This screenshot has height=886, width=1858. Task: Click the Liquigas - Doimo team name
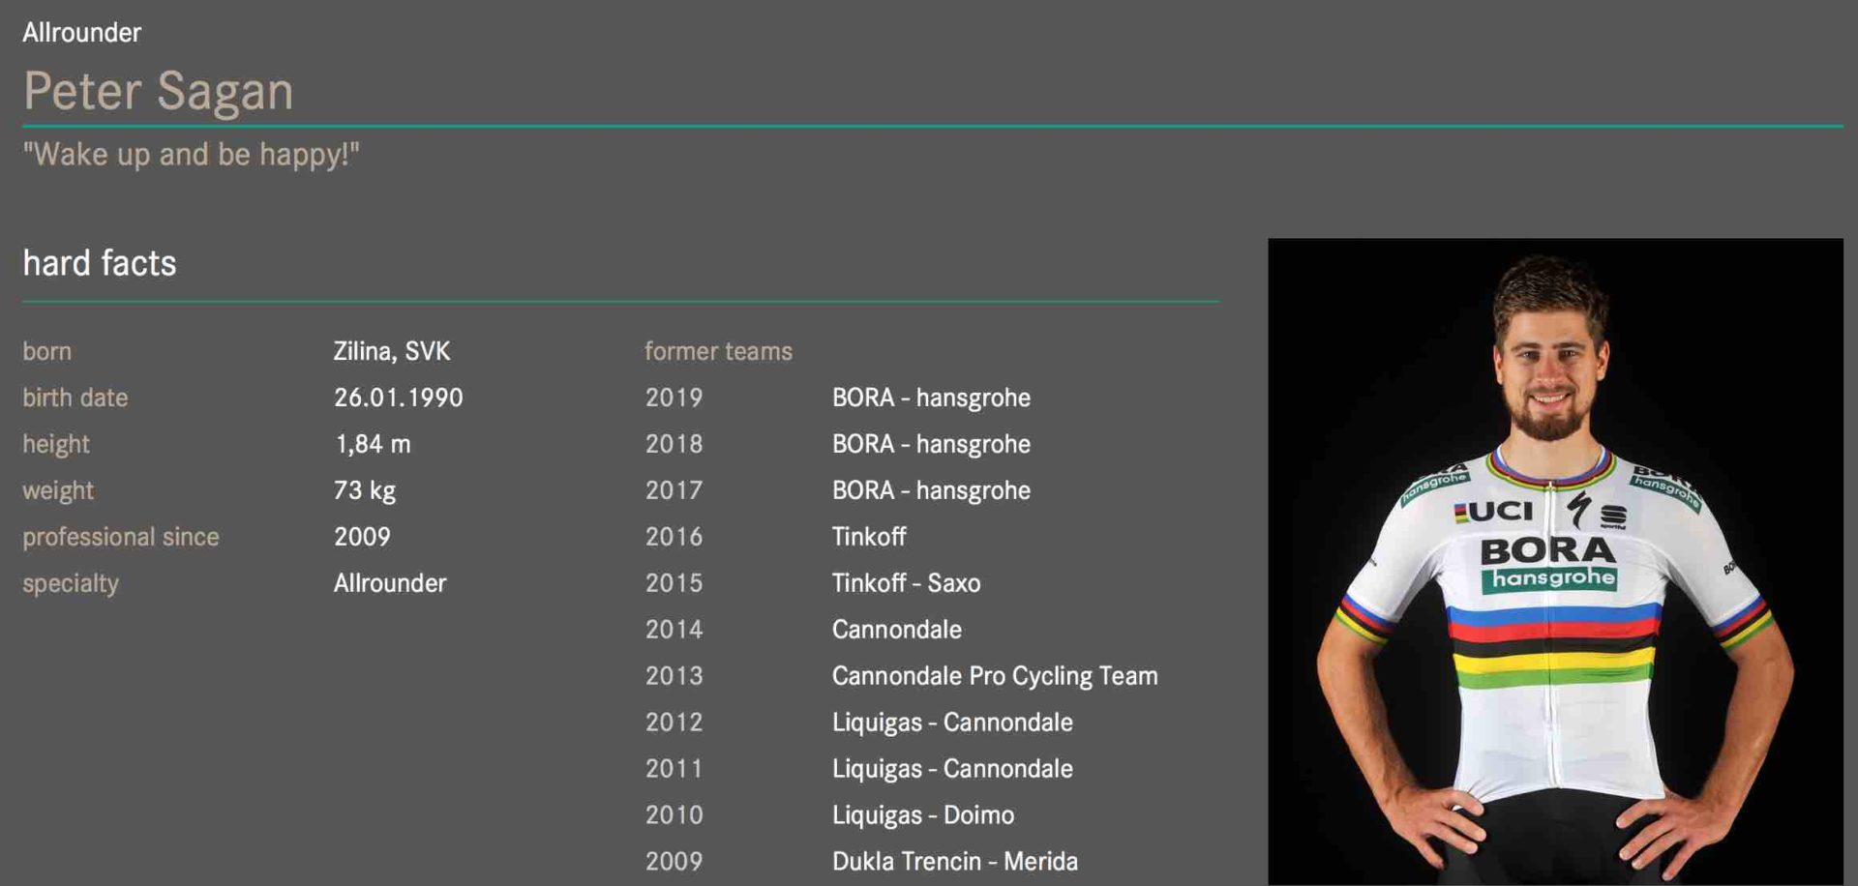click(922, 815)
